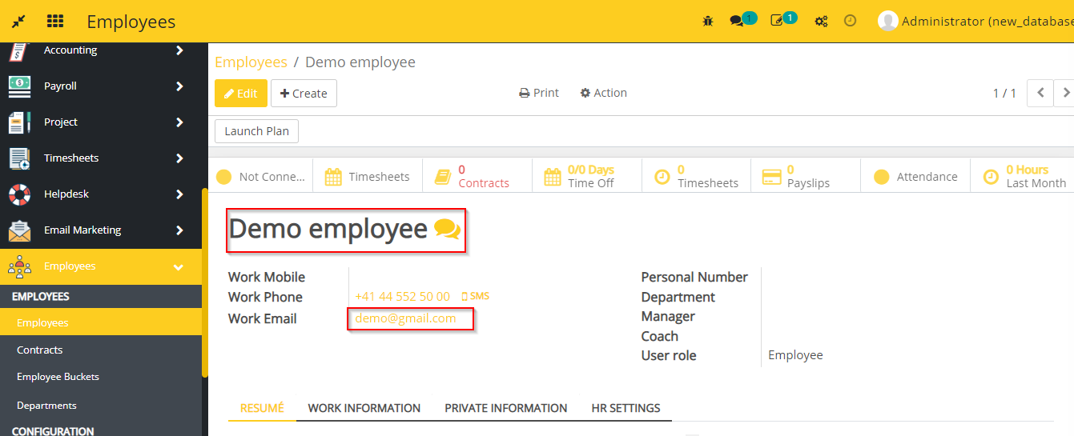The width and height of the screenshot is (1074, 436).
Task: Select Employees submenu item
Action: 101,323
